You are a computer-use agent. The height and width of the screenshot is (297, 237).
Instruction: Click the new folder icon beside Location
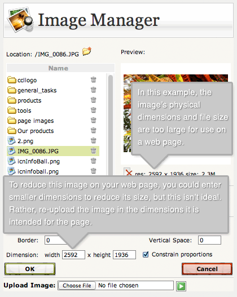(x=87, y=51)
